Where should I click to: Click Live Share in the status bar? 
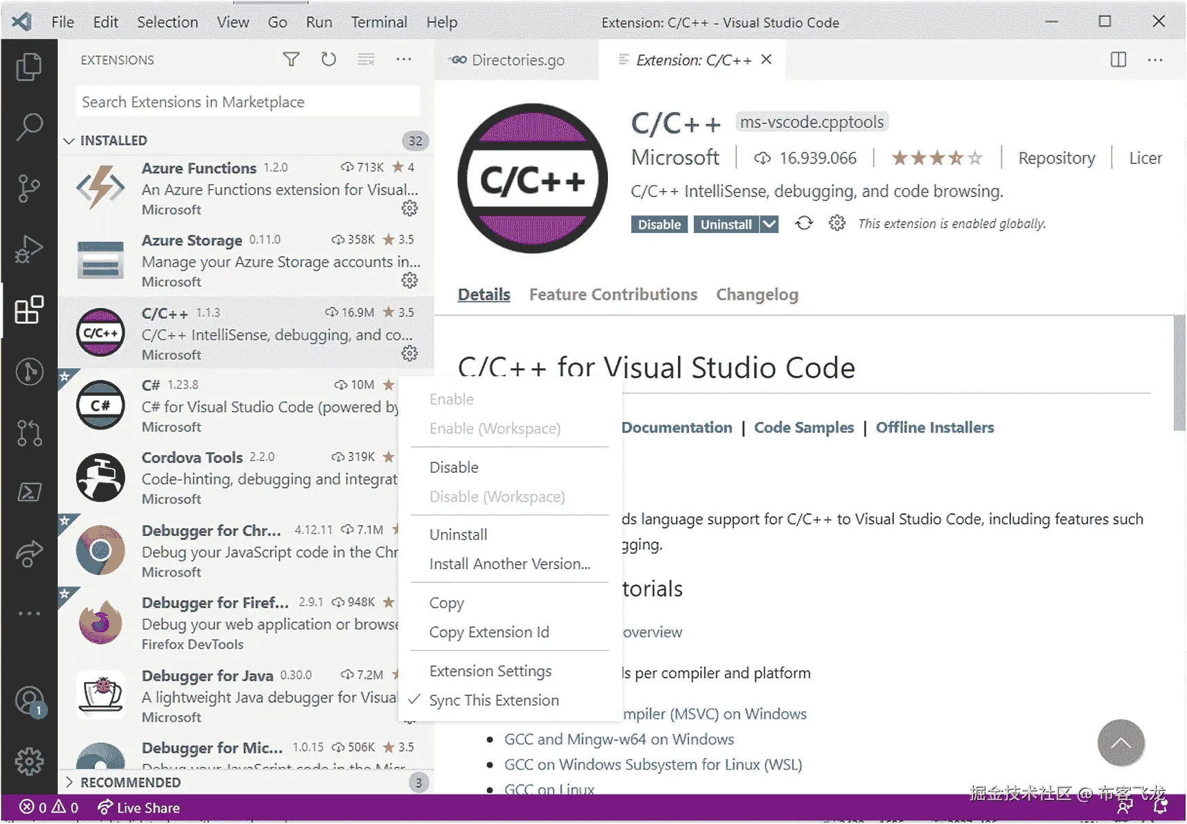coord(139,808)
